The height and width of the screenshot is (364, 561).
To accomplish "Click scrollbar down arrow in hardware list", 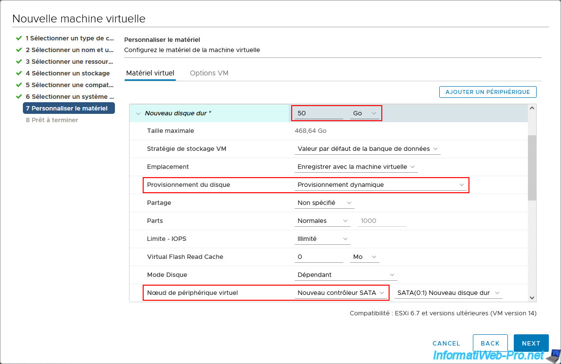I will pyautogui.click(x=532, y=297).
